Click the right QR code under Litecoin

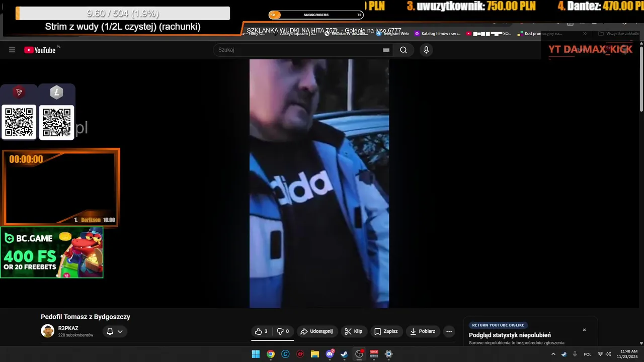[56, 122]
